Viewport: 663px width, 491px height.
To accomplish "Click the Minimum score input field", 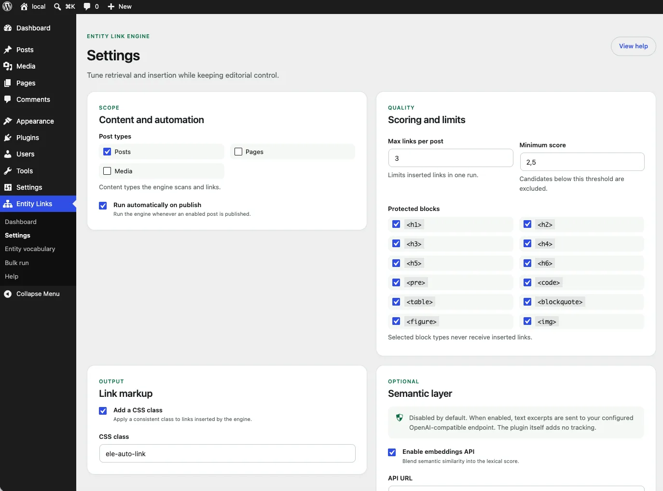I will (x=582, y=162).
